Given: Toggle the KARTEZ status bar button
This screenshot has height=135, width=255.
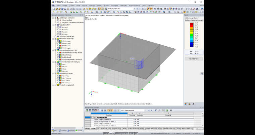Looking at the screenshot, I should 118,134.
